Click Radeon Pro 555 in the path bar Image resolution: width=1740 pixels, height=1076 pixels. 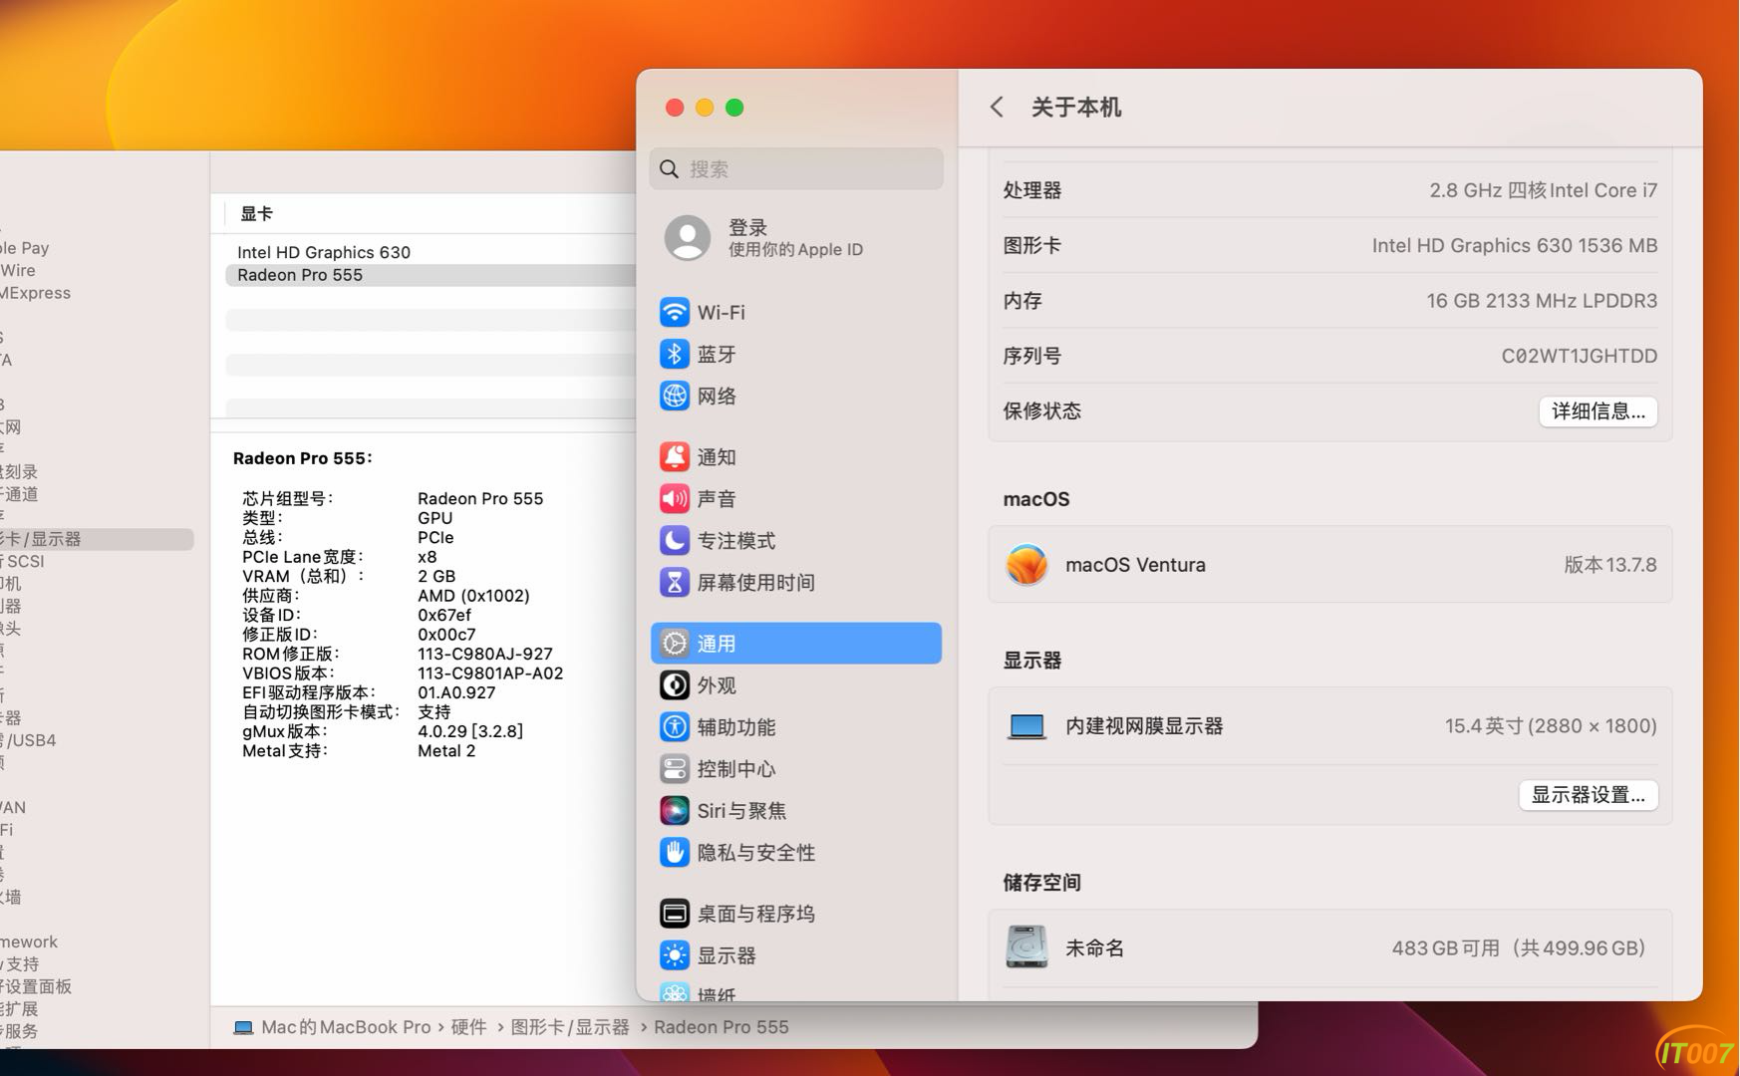point(722,1027)
